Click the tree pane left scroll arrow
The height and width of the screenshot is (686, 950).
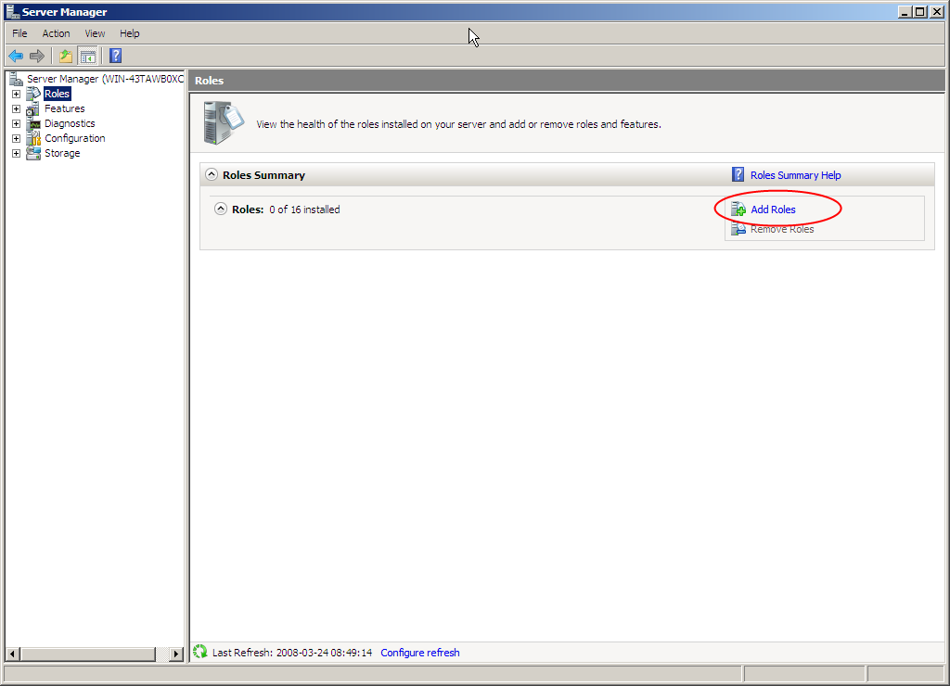(x=12, y=654)
